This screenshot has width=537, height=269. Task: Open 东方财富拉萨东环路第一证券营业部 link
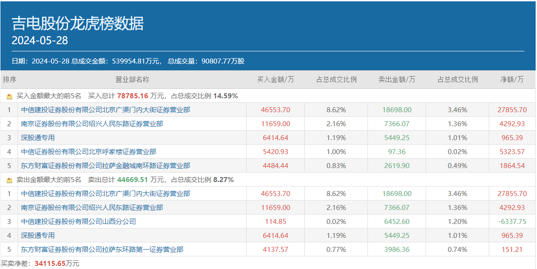tap(102, 250)
